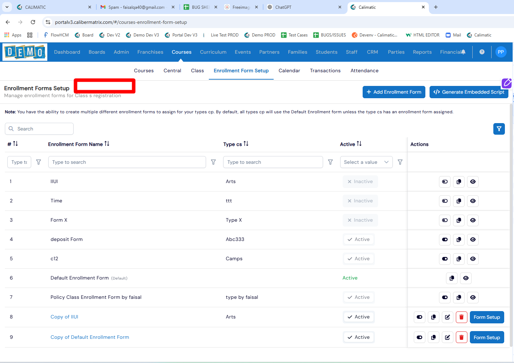The image size is (514, 363).
Task: Open filter options for Type cs column
Action: tap(330, 162)
